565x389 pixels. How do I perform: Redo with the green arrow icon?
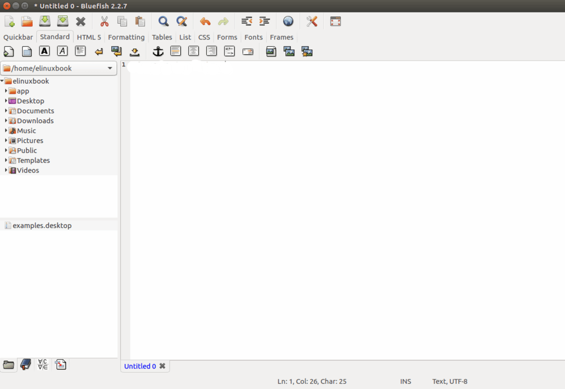pyautogui.click(x=223, y=21)
